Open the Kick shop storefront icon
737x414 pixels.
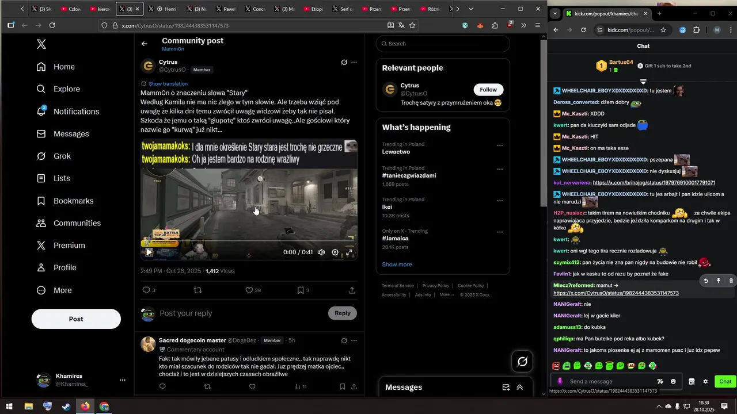coord(692,381)
